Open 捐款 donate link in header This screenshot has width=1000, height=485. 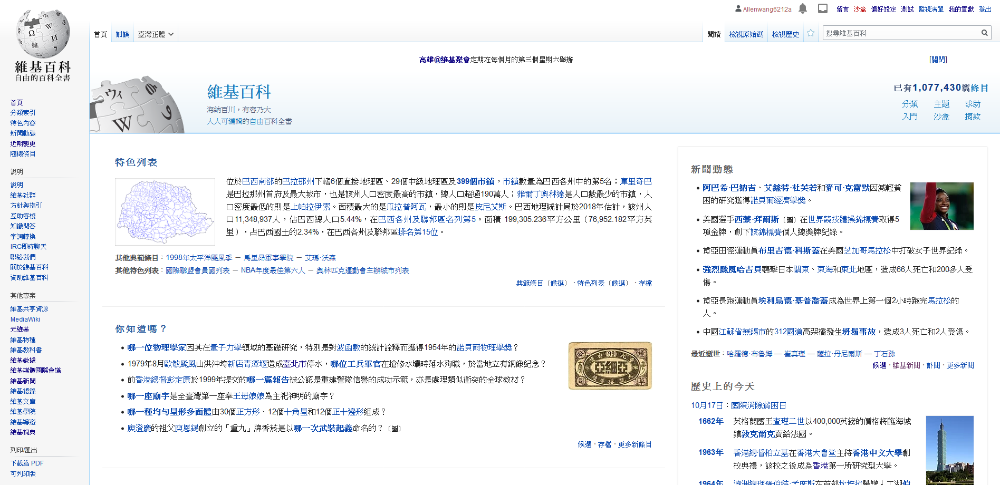973,117
